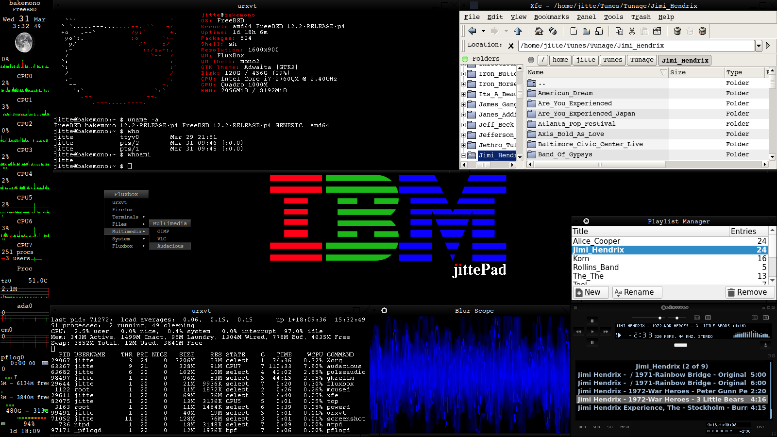777x437 pixels.
Task: Open the Trash menu in Xfe
Action: pyautogui.click(x=641, y=17)
